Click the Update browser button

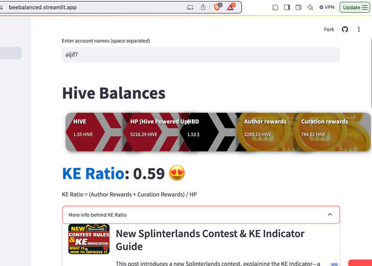(355, 7)
